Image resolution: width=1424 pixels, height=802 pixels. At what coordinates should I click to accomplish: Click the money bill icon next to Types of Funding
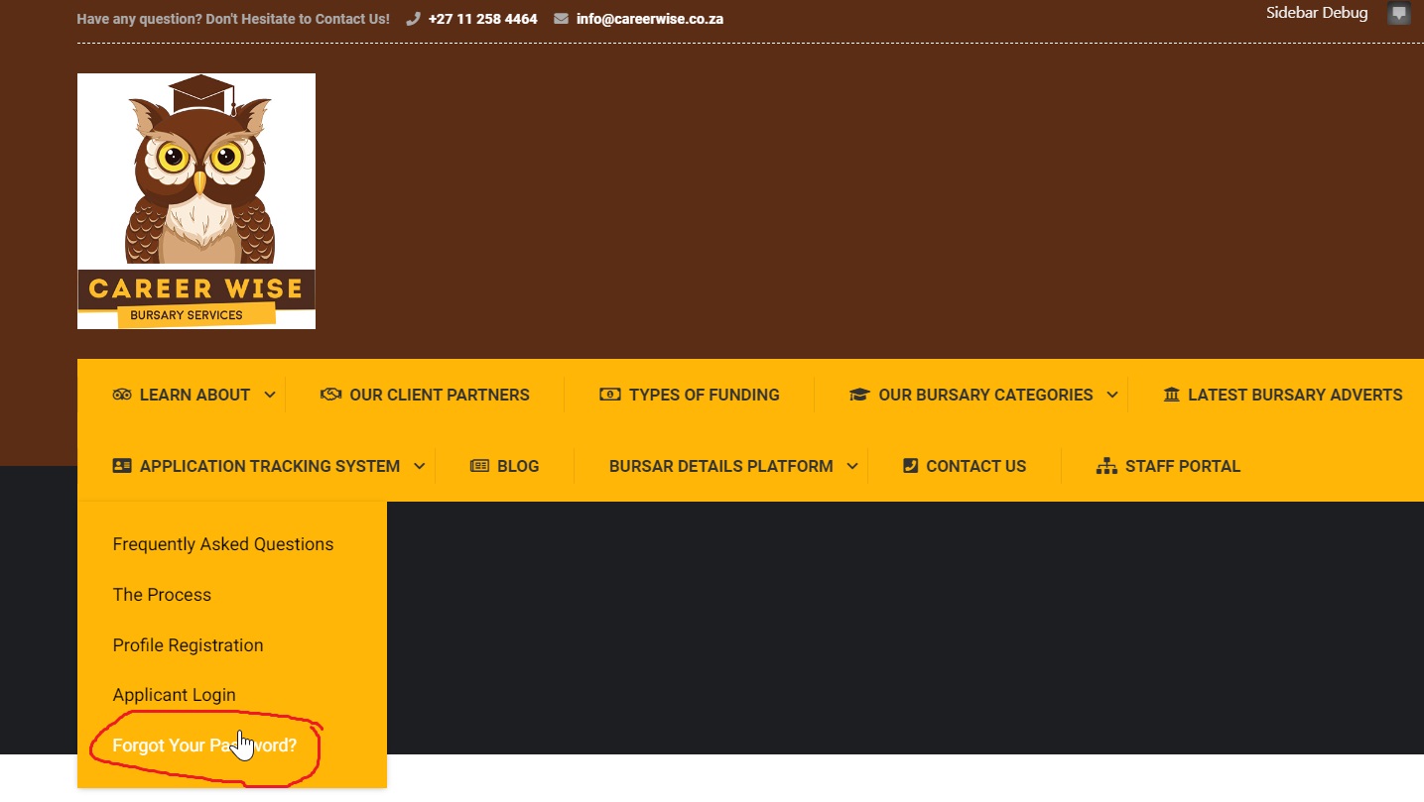(x=610, y=395)
